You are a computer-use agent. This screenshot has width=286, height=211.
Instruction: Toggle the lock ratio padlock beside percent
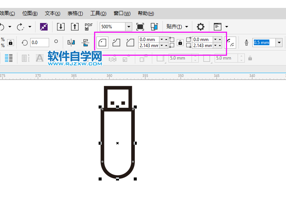[11, 43]
